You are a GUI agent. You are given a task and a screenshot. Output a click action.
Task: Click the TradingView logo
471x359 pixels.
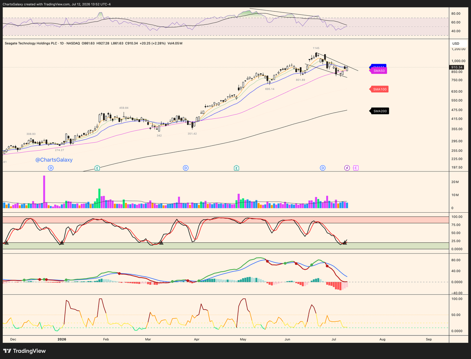click(24, 351)
